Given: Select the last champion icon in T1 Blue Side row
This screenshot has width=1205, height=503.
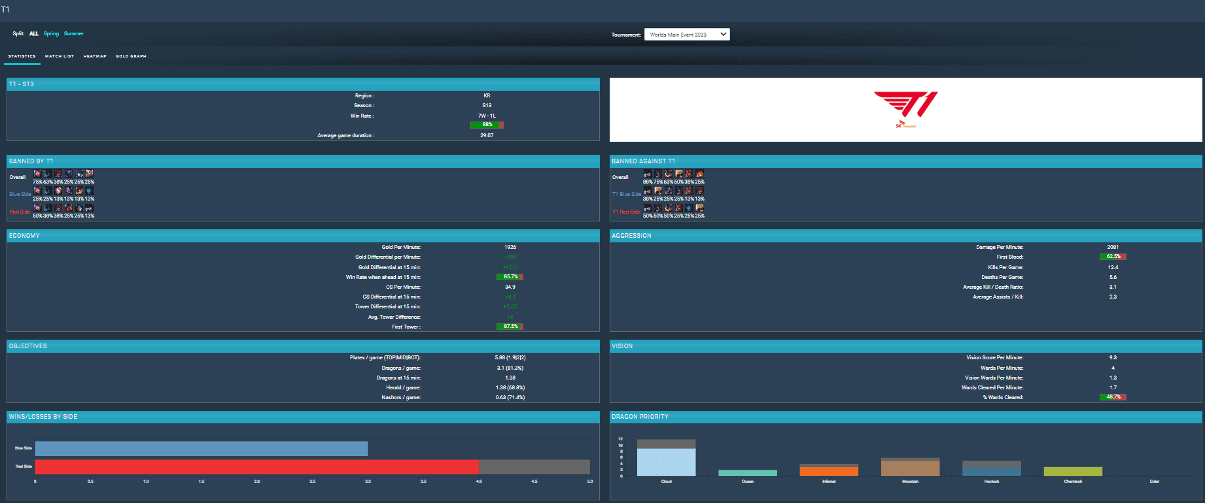Looking at the screenshot, I should click(x=700, y=191).
